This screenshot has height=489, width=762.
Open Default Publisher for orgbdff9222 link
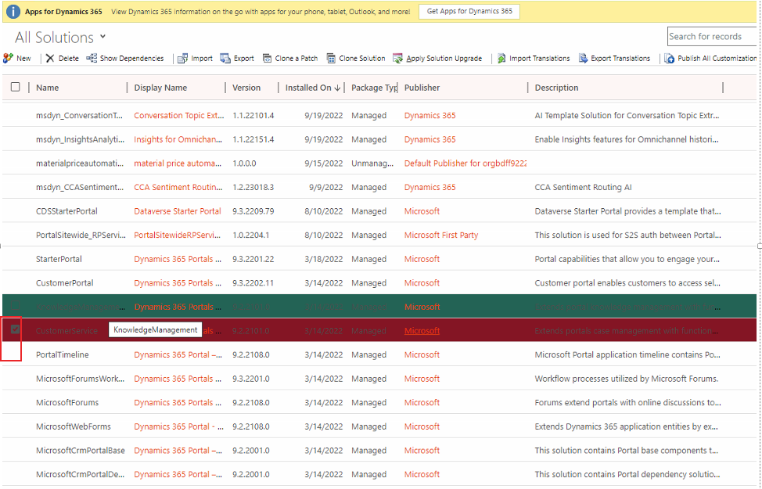pyautogui.click(x=465, y=164)
